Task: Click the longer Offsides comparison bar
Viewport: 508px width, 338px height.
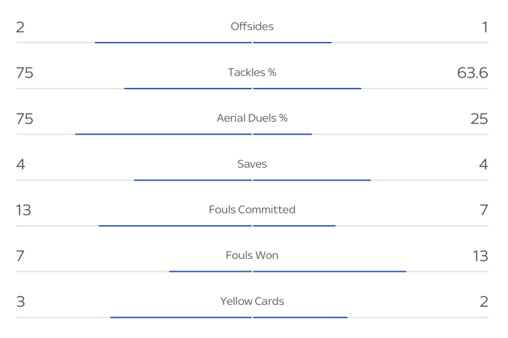Action: coord(173,43)
